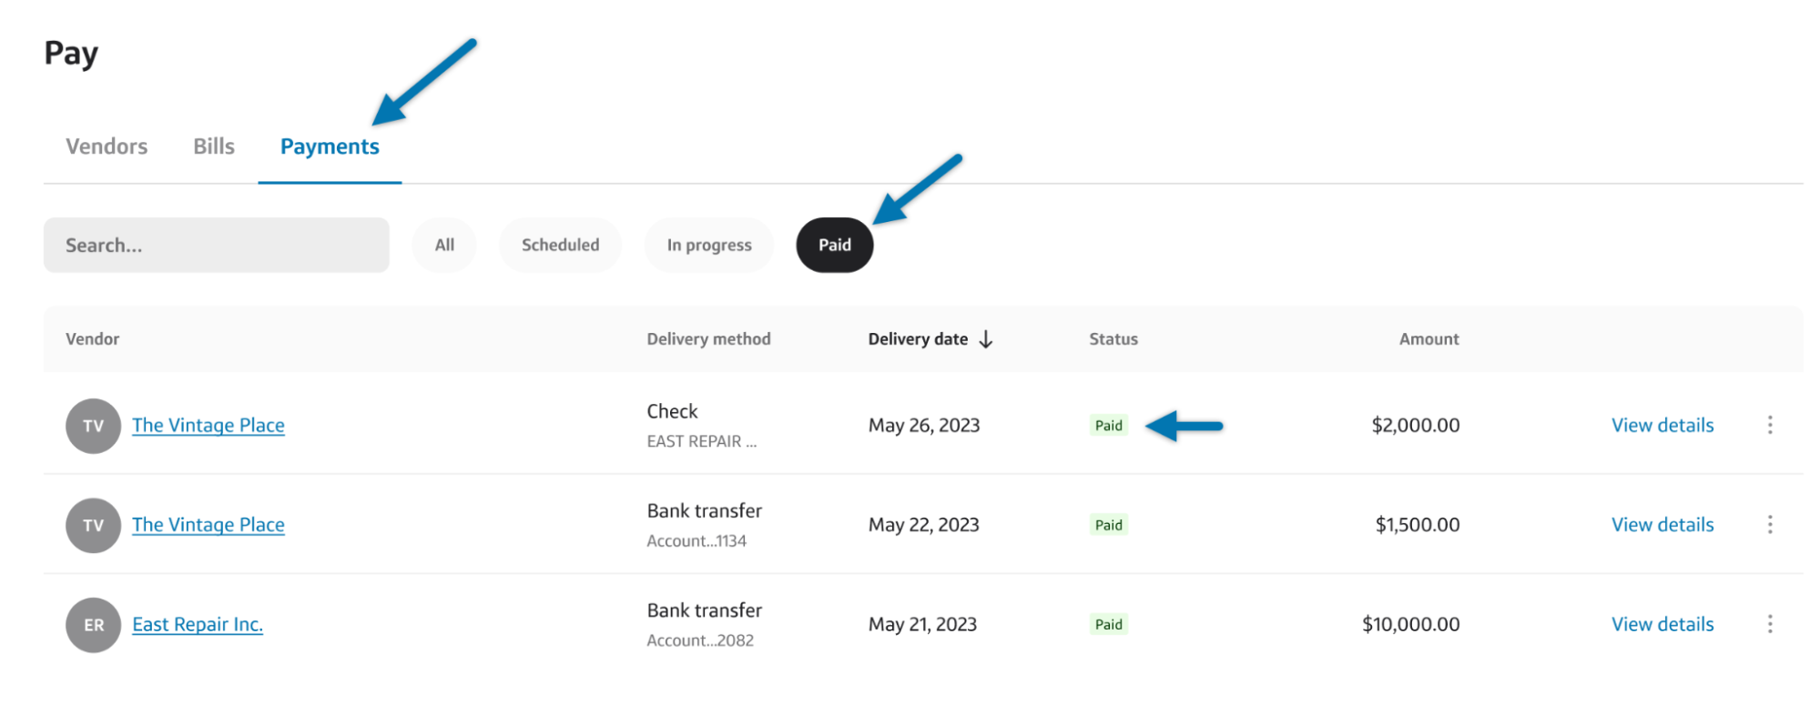Click the Paid badge on the May 26 payment
The image size is (1820, 705).
click(x=1108, y=425)
